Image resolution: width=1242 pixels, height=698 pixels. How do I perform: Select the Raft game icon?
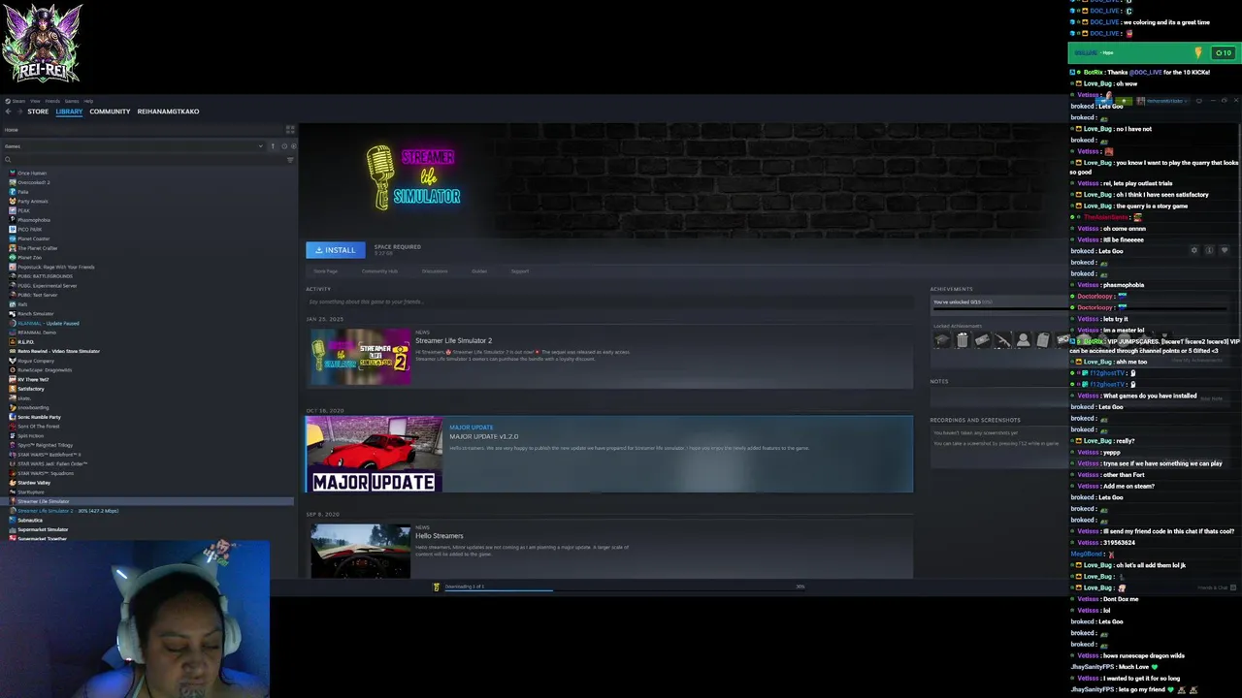(x=12, y=304)
